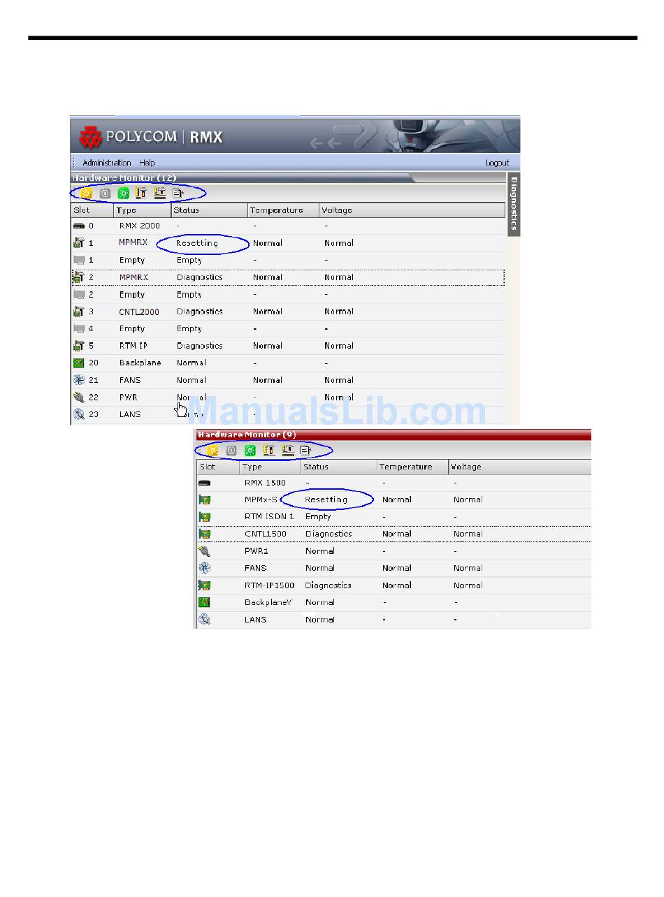Click the fan icon in the RMX 1500 FANS row
The height and width of the screenshot is (897, 664).
tap(204, 568)
